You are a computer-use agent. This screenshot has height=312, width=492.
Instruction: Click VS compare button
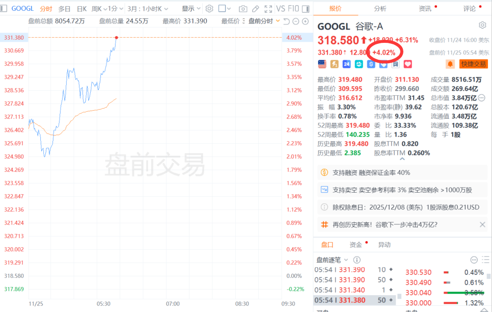(x=281, y=9)
